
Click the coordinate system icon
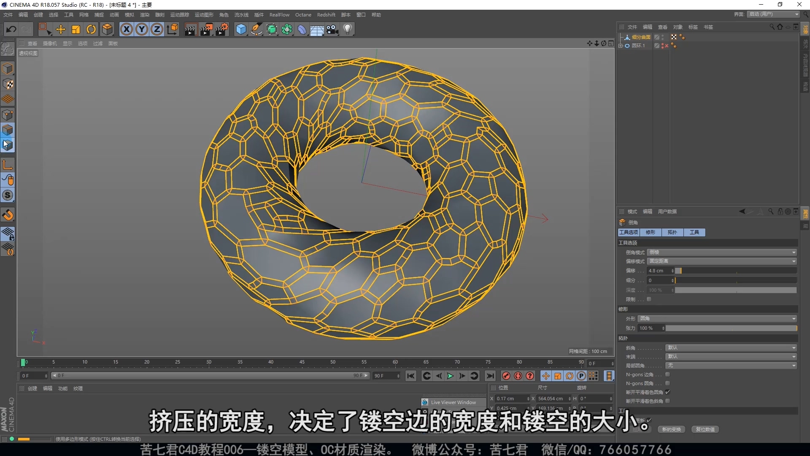(173, 29)
